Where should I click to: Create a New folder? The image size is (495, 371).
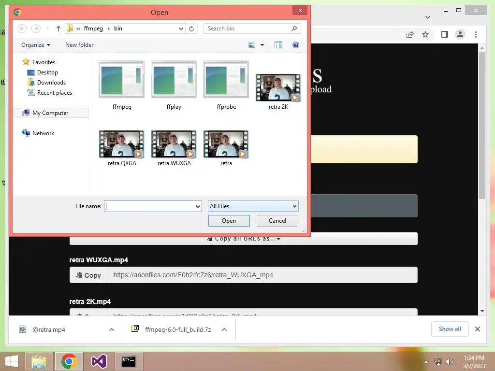coord(79,45)
